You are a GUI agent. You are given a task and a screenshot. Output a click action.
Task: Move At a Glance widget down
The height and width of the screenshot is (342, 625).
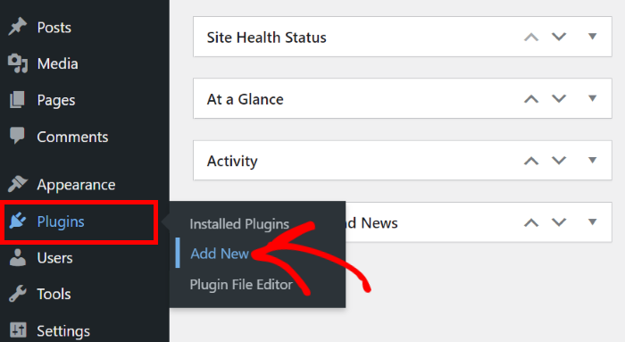coord(559,99)
